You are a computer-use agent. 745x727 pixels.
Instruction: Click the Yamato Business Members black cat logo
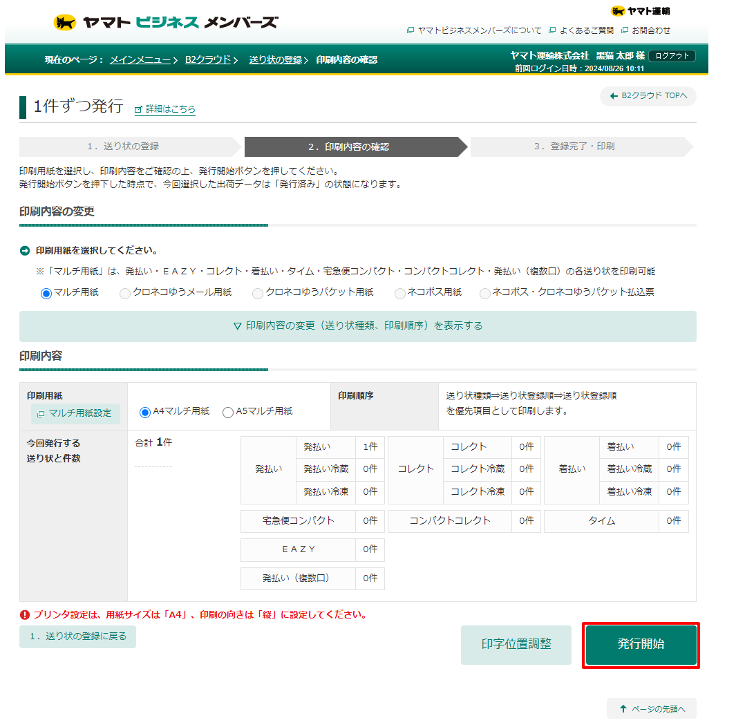(65, 22)
